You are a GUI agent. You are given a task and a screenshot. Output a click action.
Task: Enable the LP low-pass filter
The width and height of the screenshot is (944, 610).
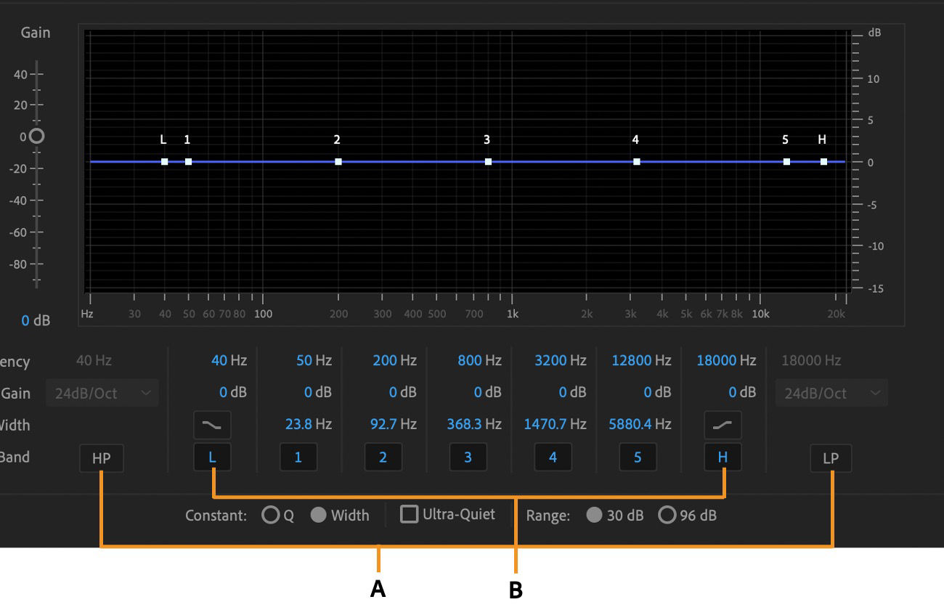pyautogui.click(x=831, y=457)
